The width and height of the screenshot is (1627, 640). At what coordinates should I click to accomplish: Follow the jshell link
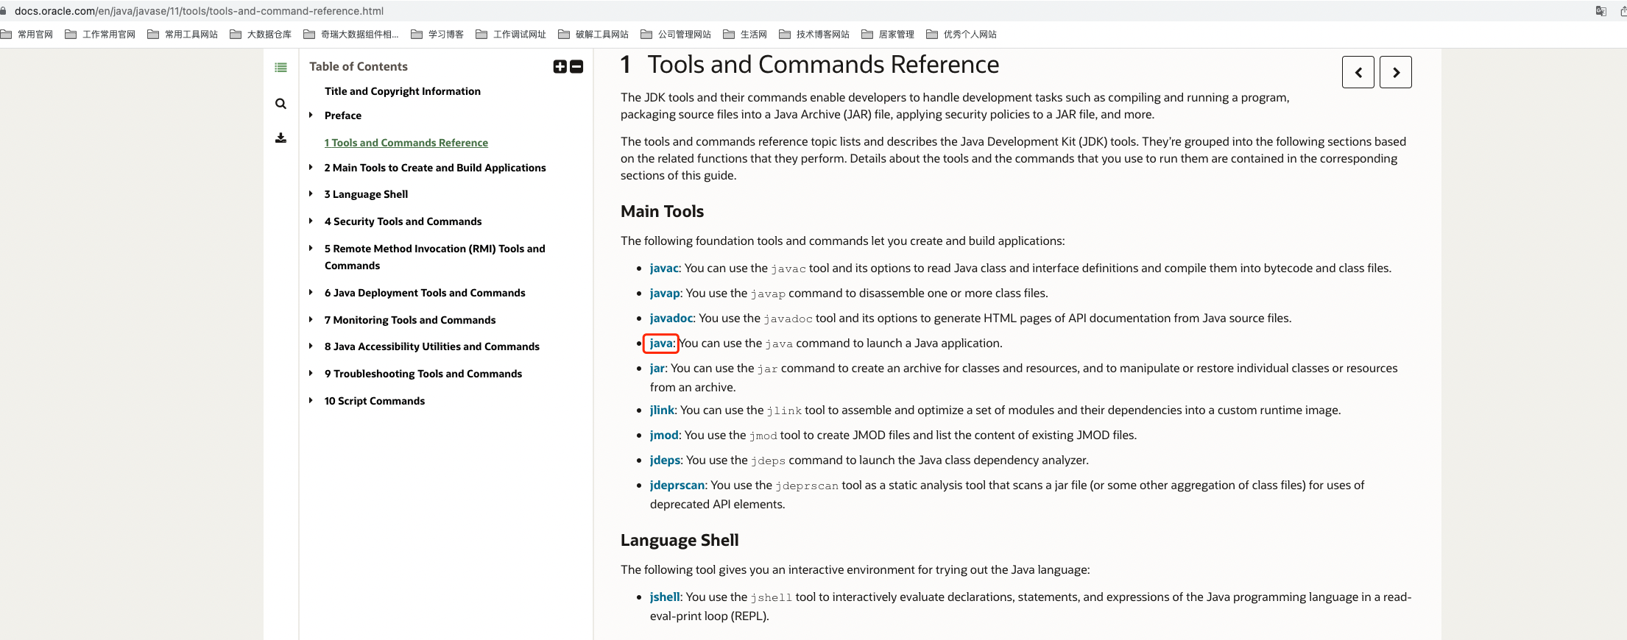pyautogui.click(x=664, y=597)
